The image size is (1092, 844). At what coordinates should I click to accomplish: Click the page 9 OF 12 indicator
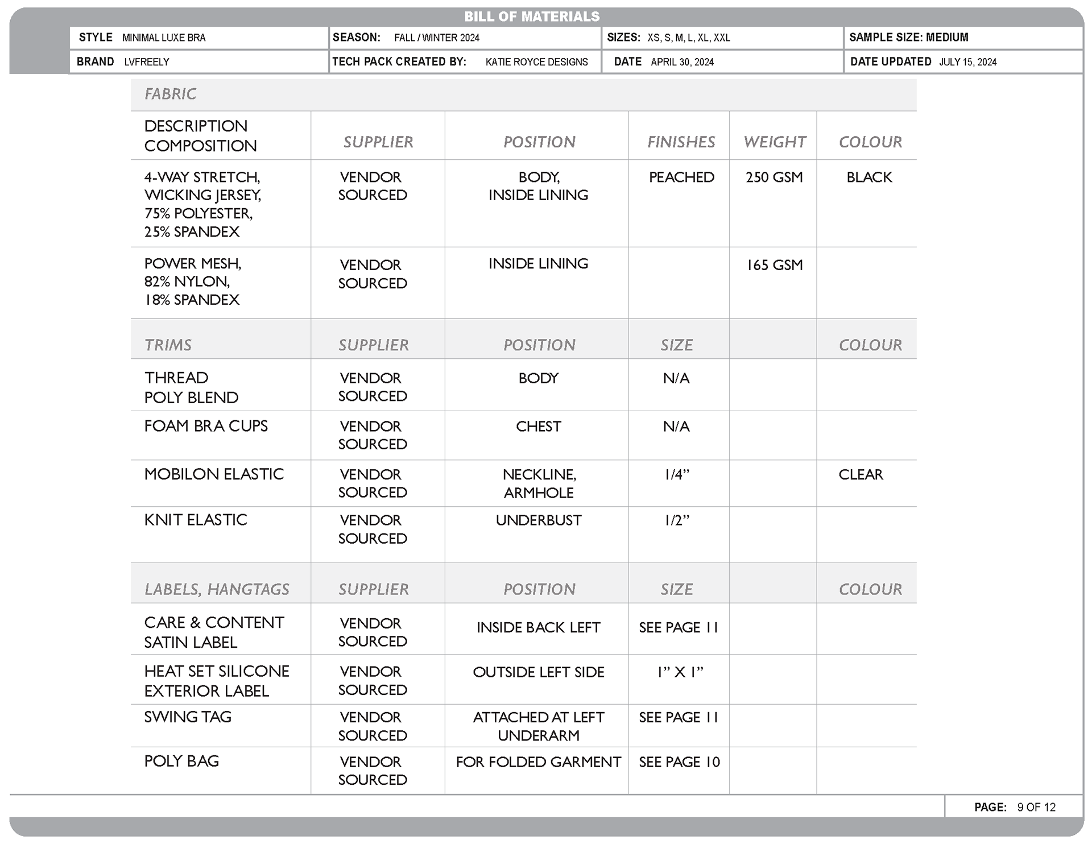(x=1036, y=807)
